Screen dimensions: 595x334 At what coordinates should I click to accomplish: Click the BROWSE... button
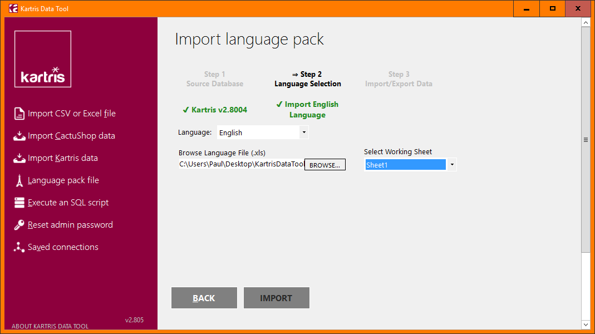[x=325, y=165]
